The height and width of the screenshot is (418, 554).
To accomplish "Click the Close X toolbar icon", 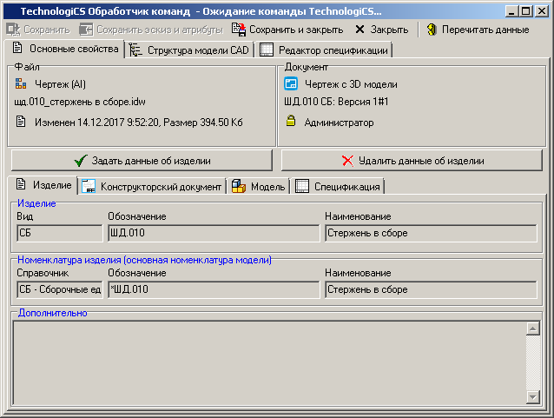I will pos(359,30).
